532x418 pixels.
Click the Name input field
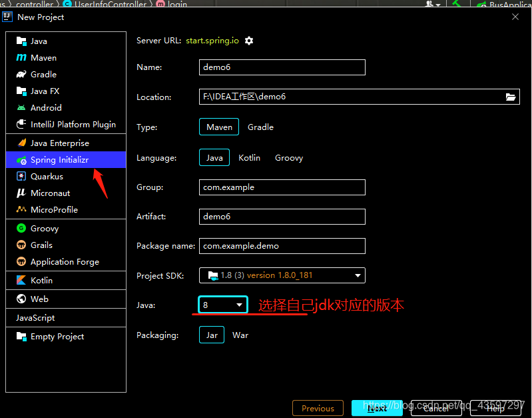[x=282, y=67]
